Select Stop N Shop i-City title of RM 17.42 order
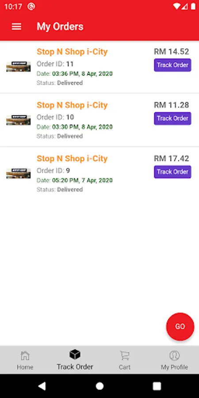Image resolution: width=199 pixels, height=398 pixels. (x=72, y=158)
